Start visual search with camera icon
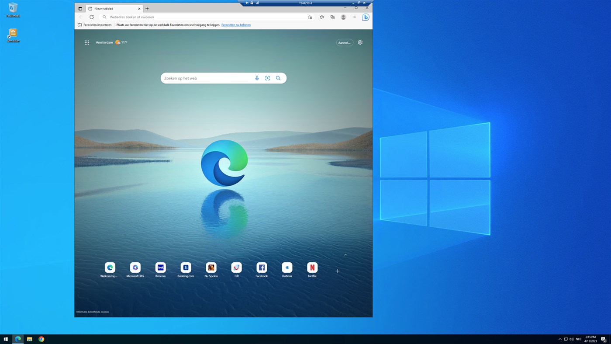Viewport: 611px width, 344px height. pos(267,78)
